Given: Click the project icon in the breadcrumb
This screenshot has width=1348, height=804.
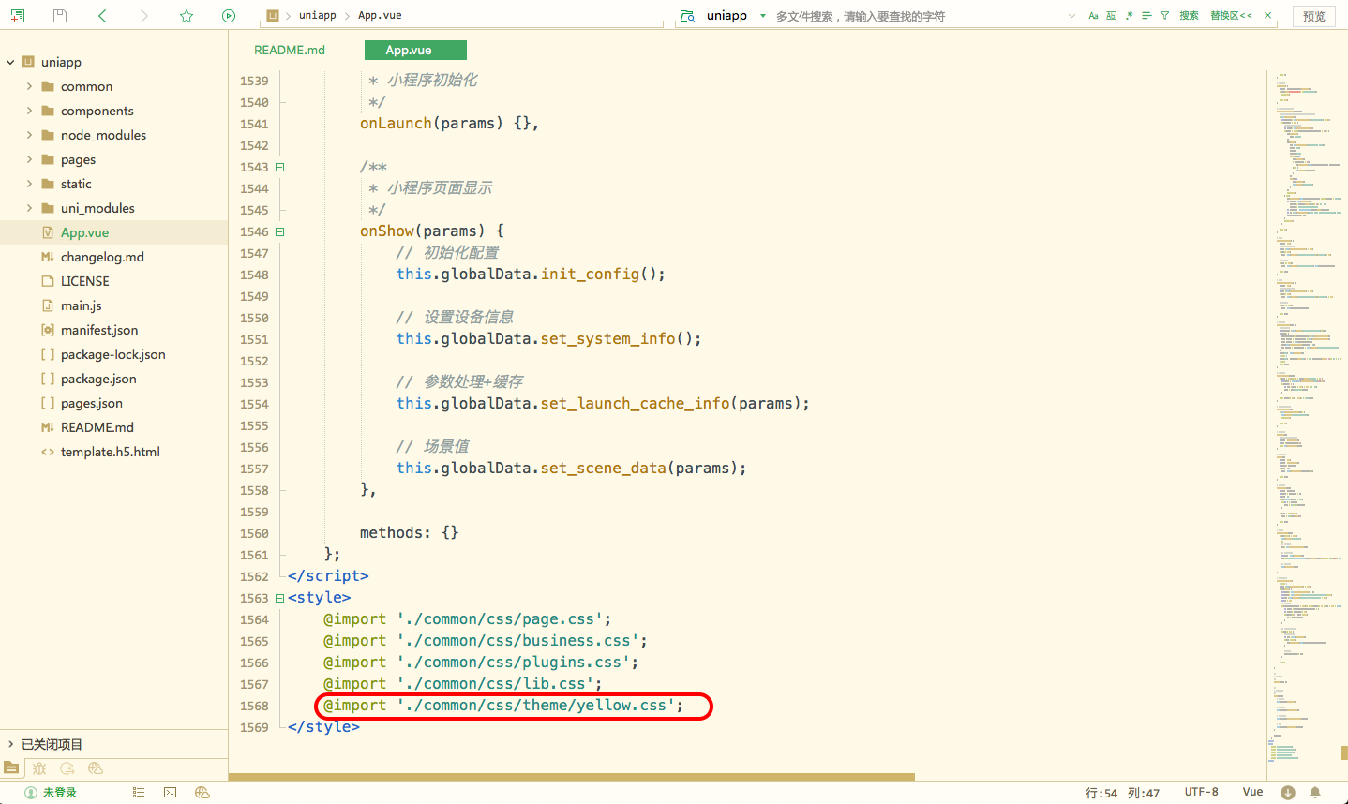Looking at the screenshot, I should pyautogui.click(x=273, y=16).
